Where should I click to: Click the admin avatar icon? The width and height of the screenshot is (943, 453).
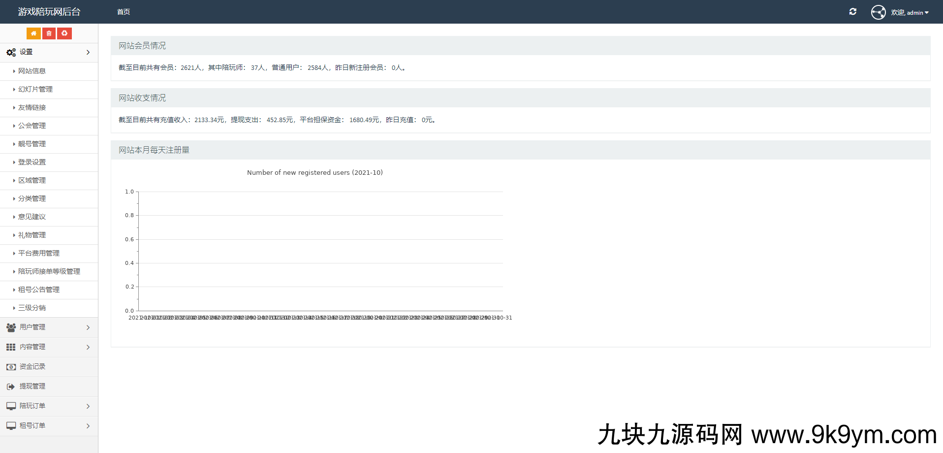[x=879, y=12]
